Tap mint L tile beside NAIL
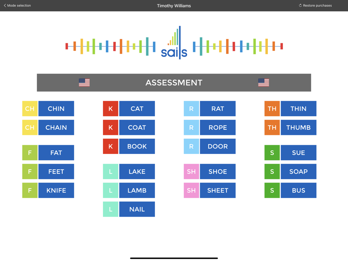348x261 pixels. (x=111, y=209)
